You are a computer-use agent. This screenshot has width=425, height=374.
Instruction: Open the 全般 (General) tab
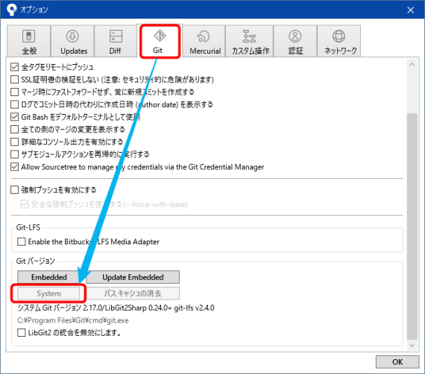pyautogui.click(x=29, y=41)
